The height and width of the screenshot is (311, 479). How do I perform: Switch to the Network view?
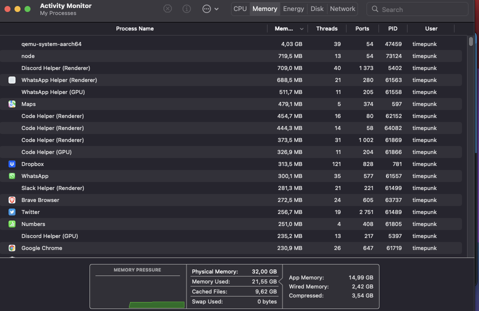pyautogui.click(x=342, y=8)
